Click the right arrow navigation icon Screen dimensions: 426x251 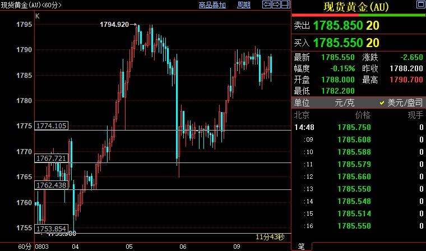click(x=276, y=5)
